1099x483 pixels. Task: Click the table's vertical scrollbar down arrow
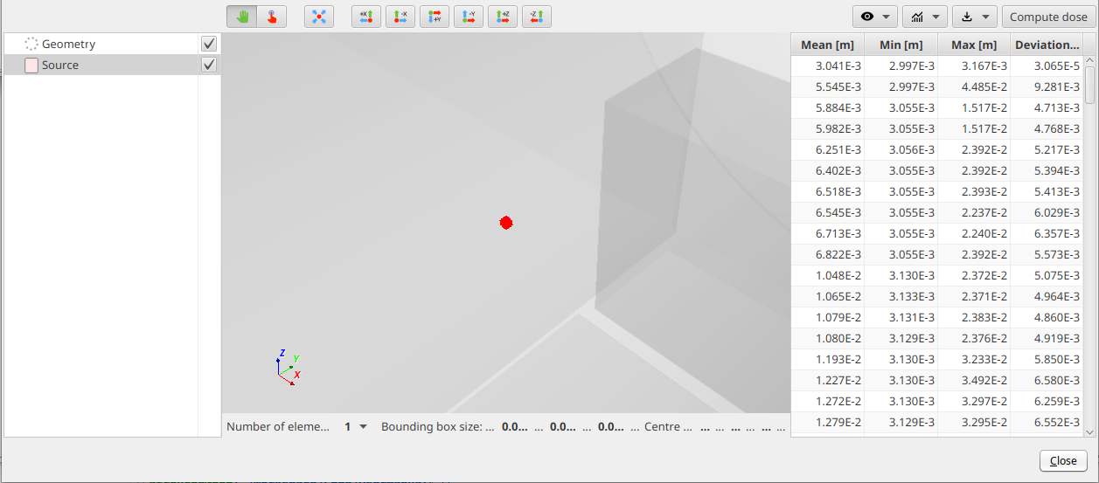tap(1089, 431)
